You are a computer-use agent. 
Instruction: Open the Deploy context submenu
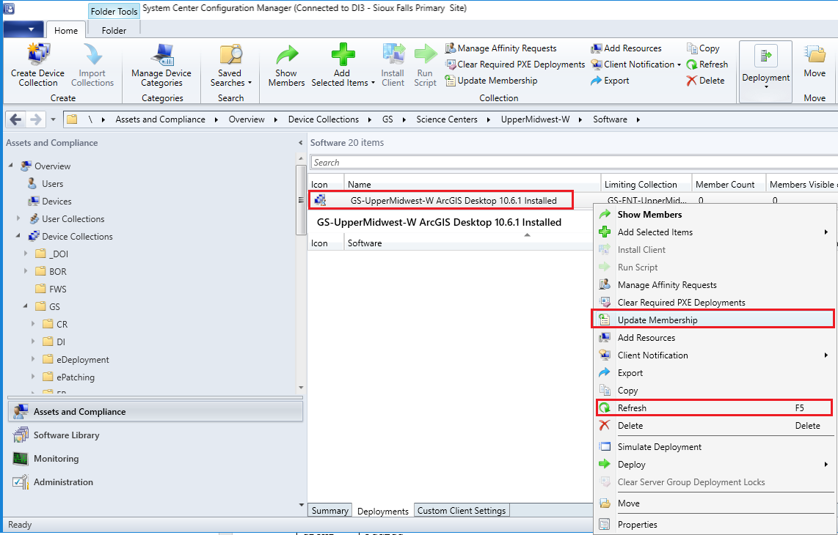tap(715, 465)
